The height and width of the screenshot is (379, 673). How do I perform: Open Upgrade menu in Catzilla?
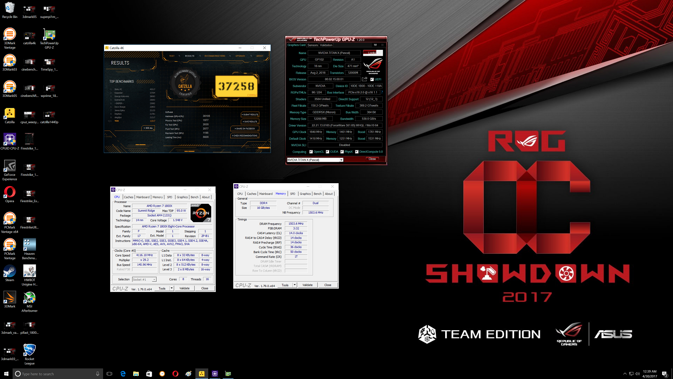(240, 56)
